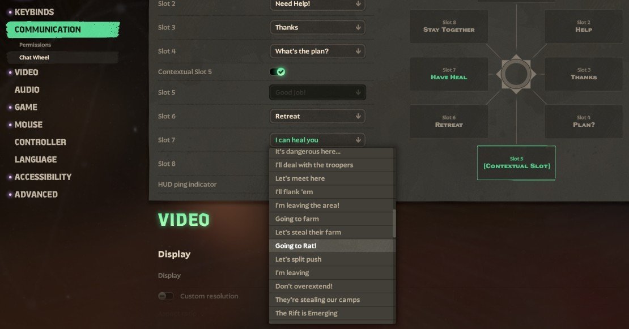Open the Slot 4 'What's the plan?' dropdown
The height and width of the screenshot is (329, 629).
tap(317, 52)
